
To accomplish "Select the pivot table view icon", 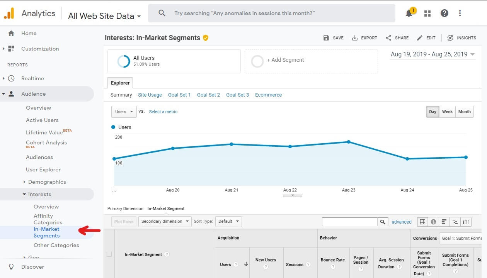I will click(466, 222).
